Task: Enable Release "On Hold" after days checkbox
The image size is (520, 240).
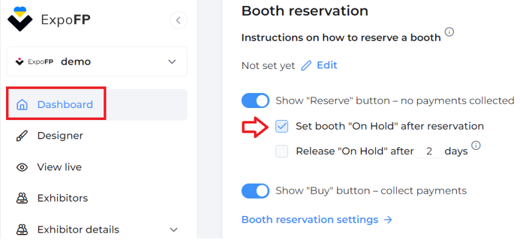Action: (x=281, y=151)
